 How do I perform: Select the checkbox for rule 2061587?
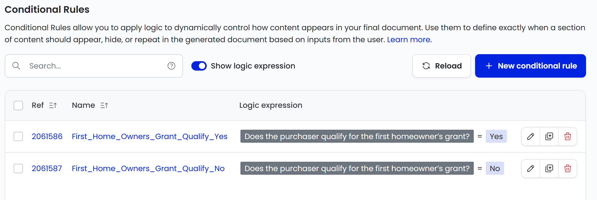pos(18,168)
